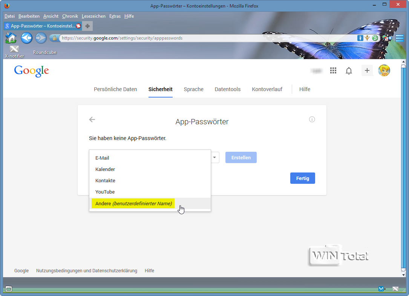Click the green reload icon in the address bar
409x296 pixels.
coord(375,38)
